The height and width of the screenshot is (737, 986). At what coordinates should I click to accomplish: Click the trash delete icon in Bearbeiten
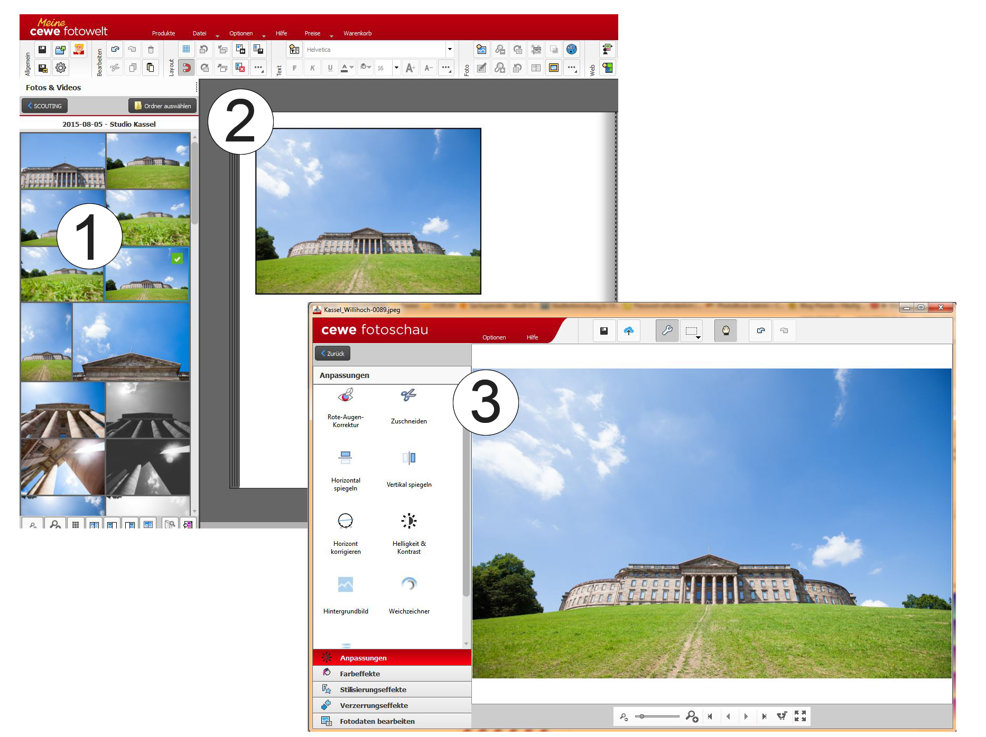(151, 50)
